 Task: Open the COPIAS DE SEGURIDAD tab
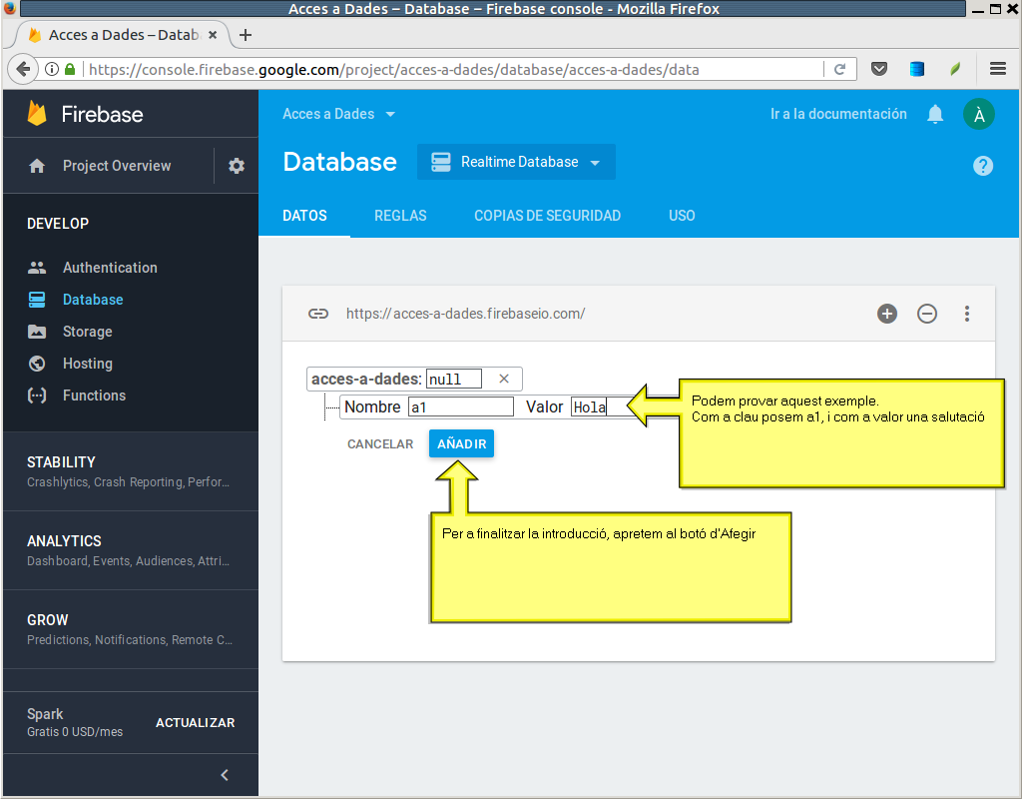[x=548, y=216]
